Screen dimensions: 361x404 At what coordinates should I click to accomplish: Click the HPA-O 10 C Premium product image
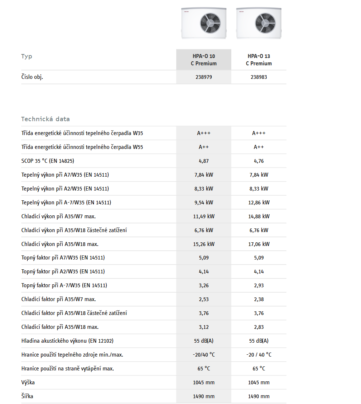[x=204, y=23]
